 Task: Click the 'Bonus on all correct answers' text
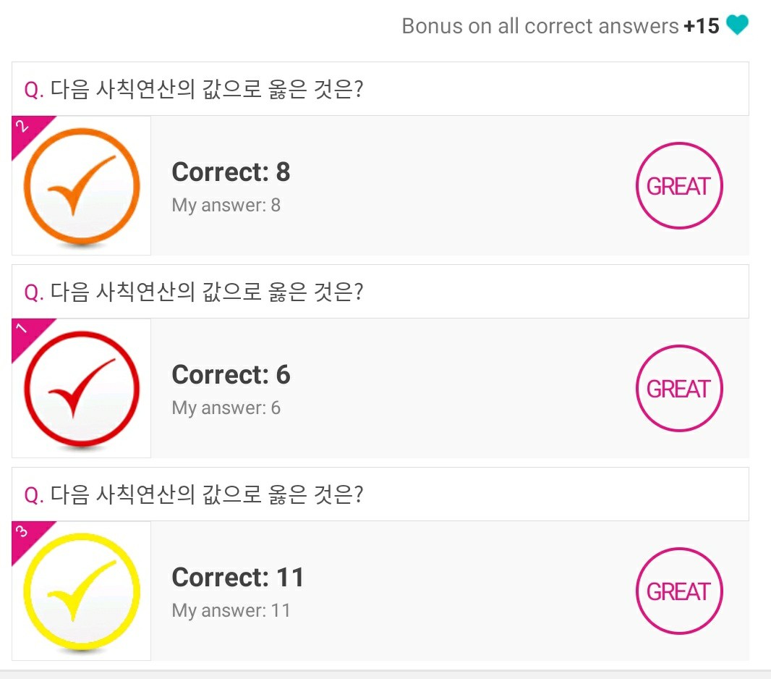click(x=540, y=26)
